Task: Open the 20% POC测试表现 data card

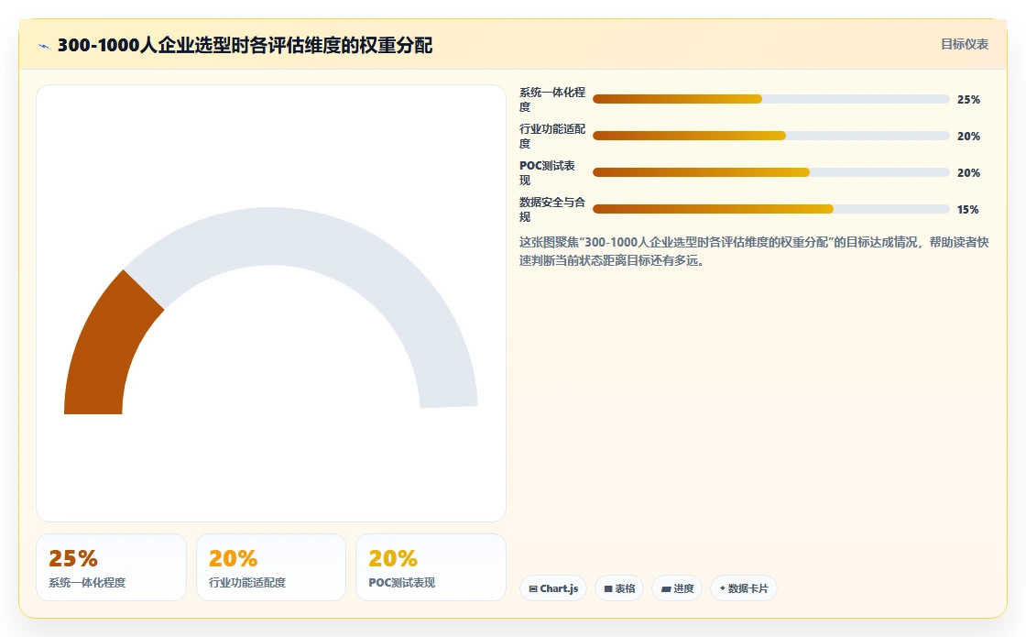Action: 431,567
